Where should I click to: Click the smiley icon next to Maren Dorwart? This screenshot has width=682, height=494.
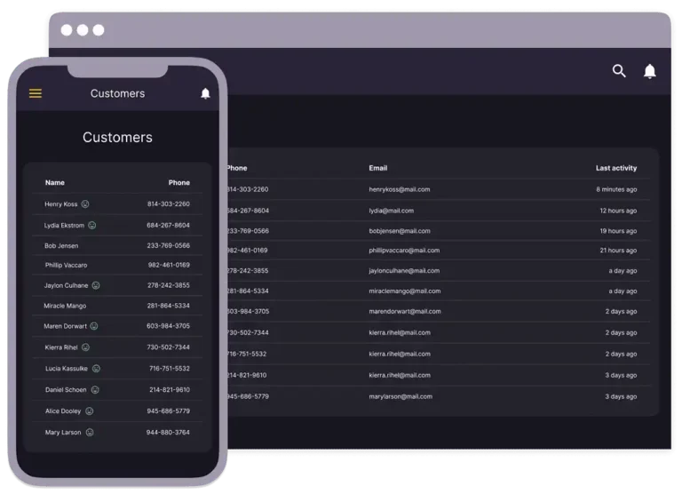pyautogui.click(x=93, y=326)
